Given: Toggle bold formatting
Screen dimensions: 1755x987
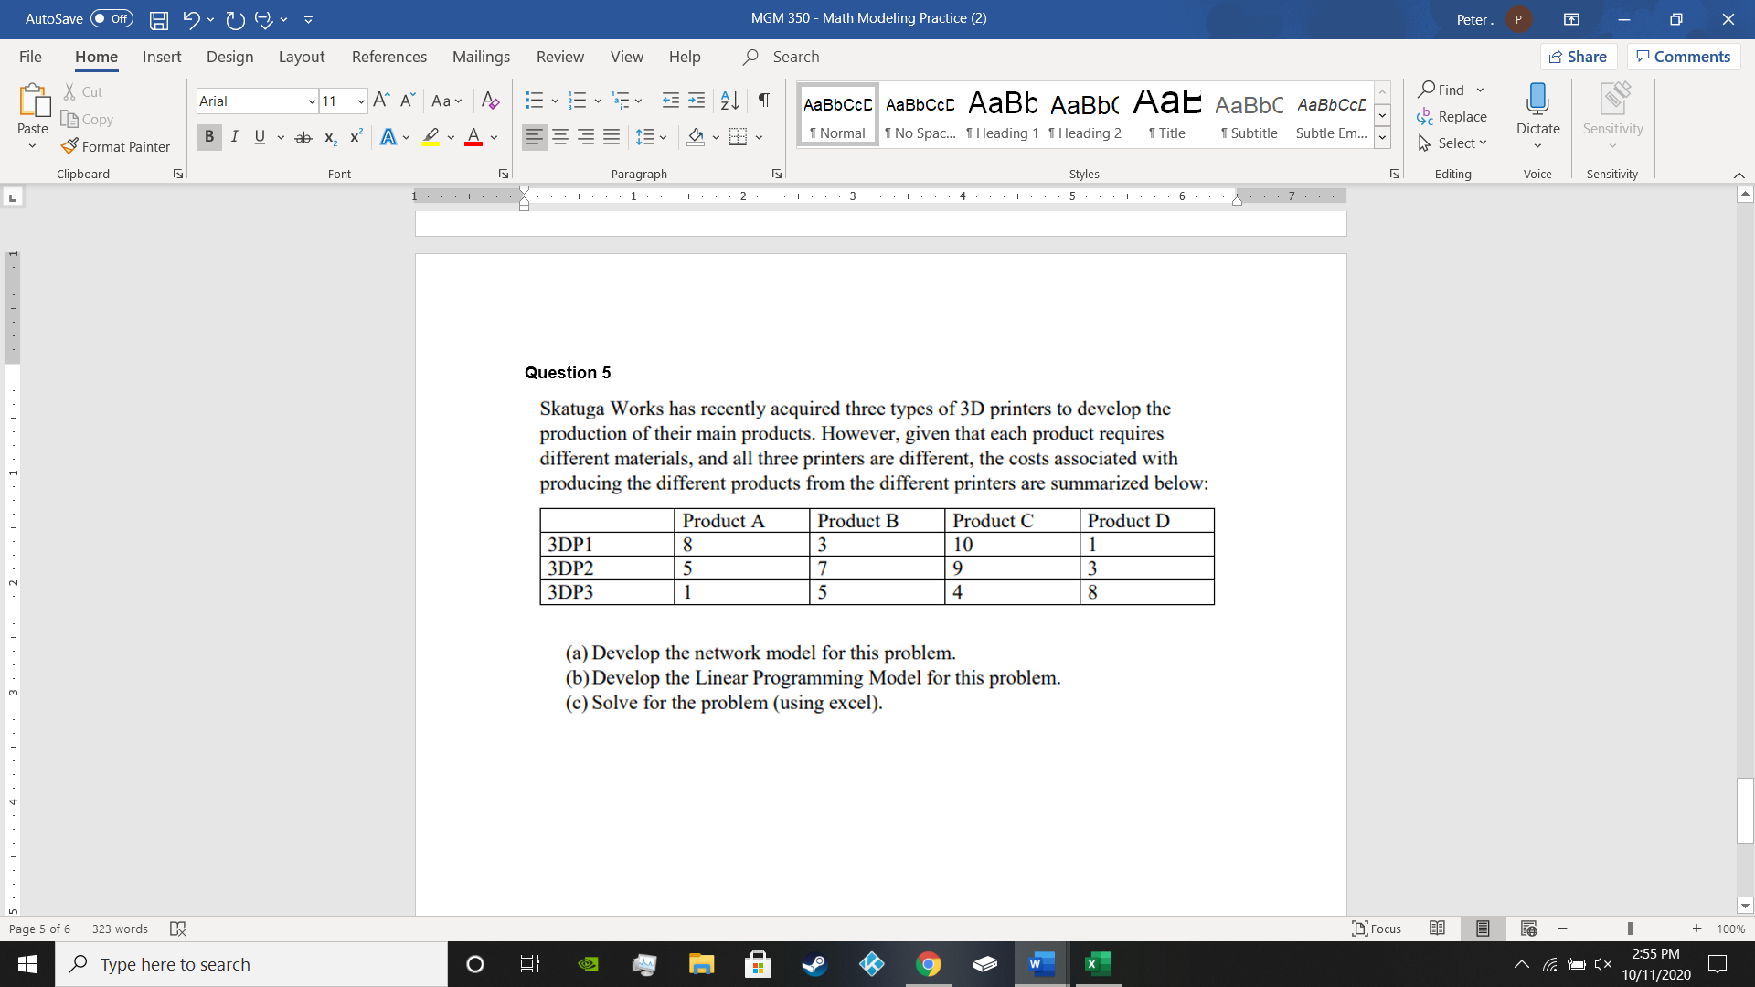Looking at the screenshot, I should tap(208, 137).
